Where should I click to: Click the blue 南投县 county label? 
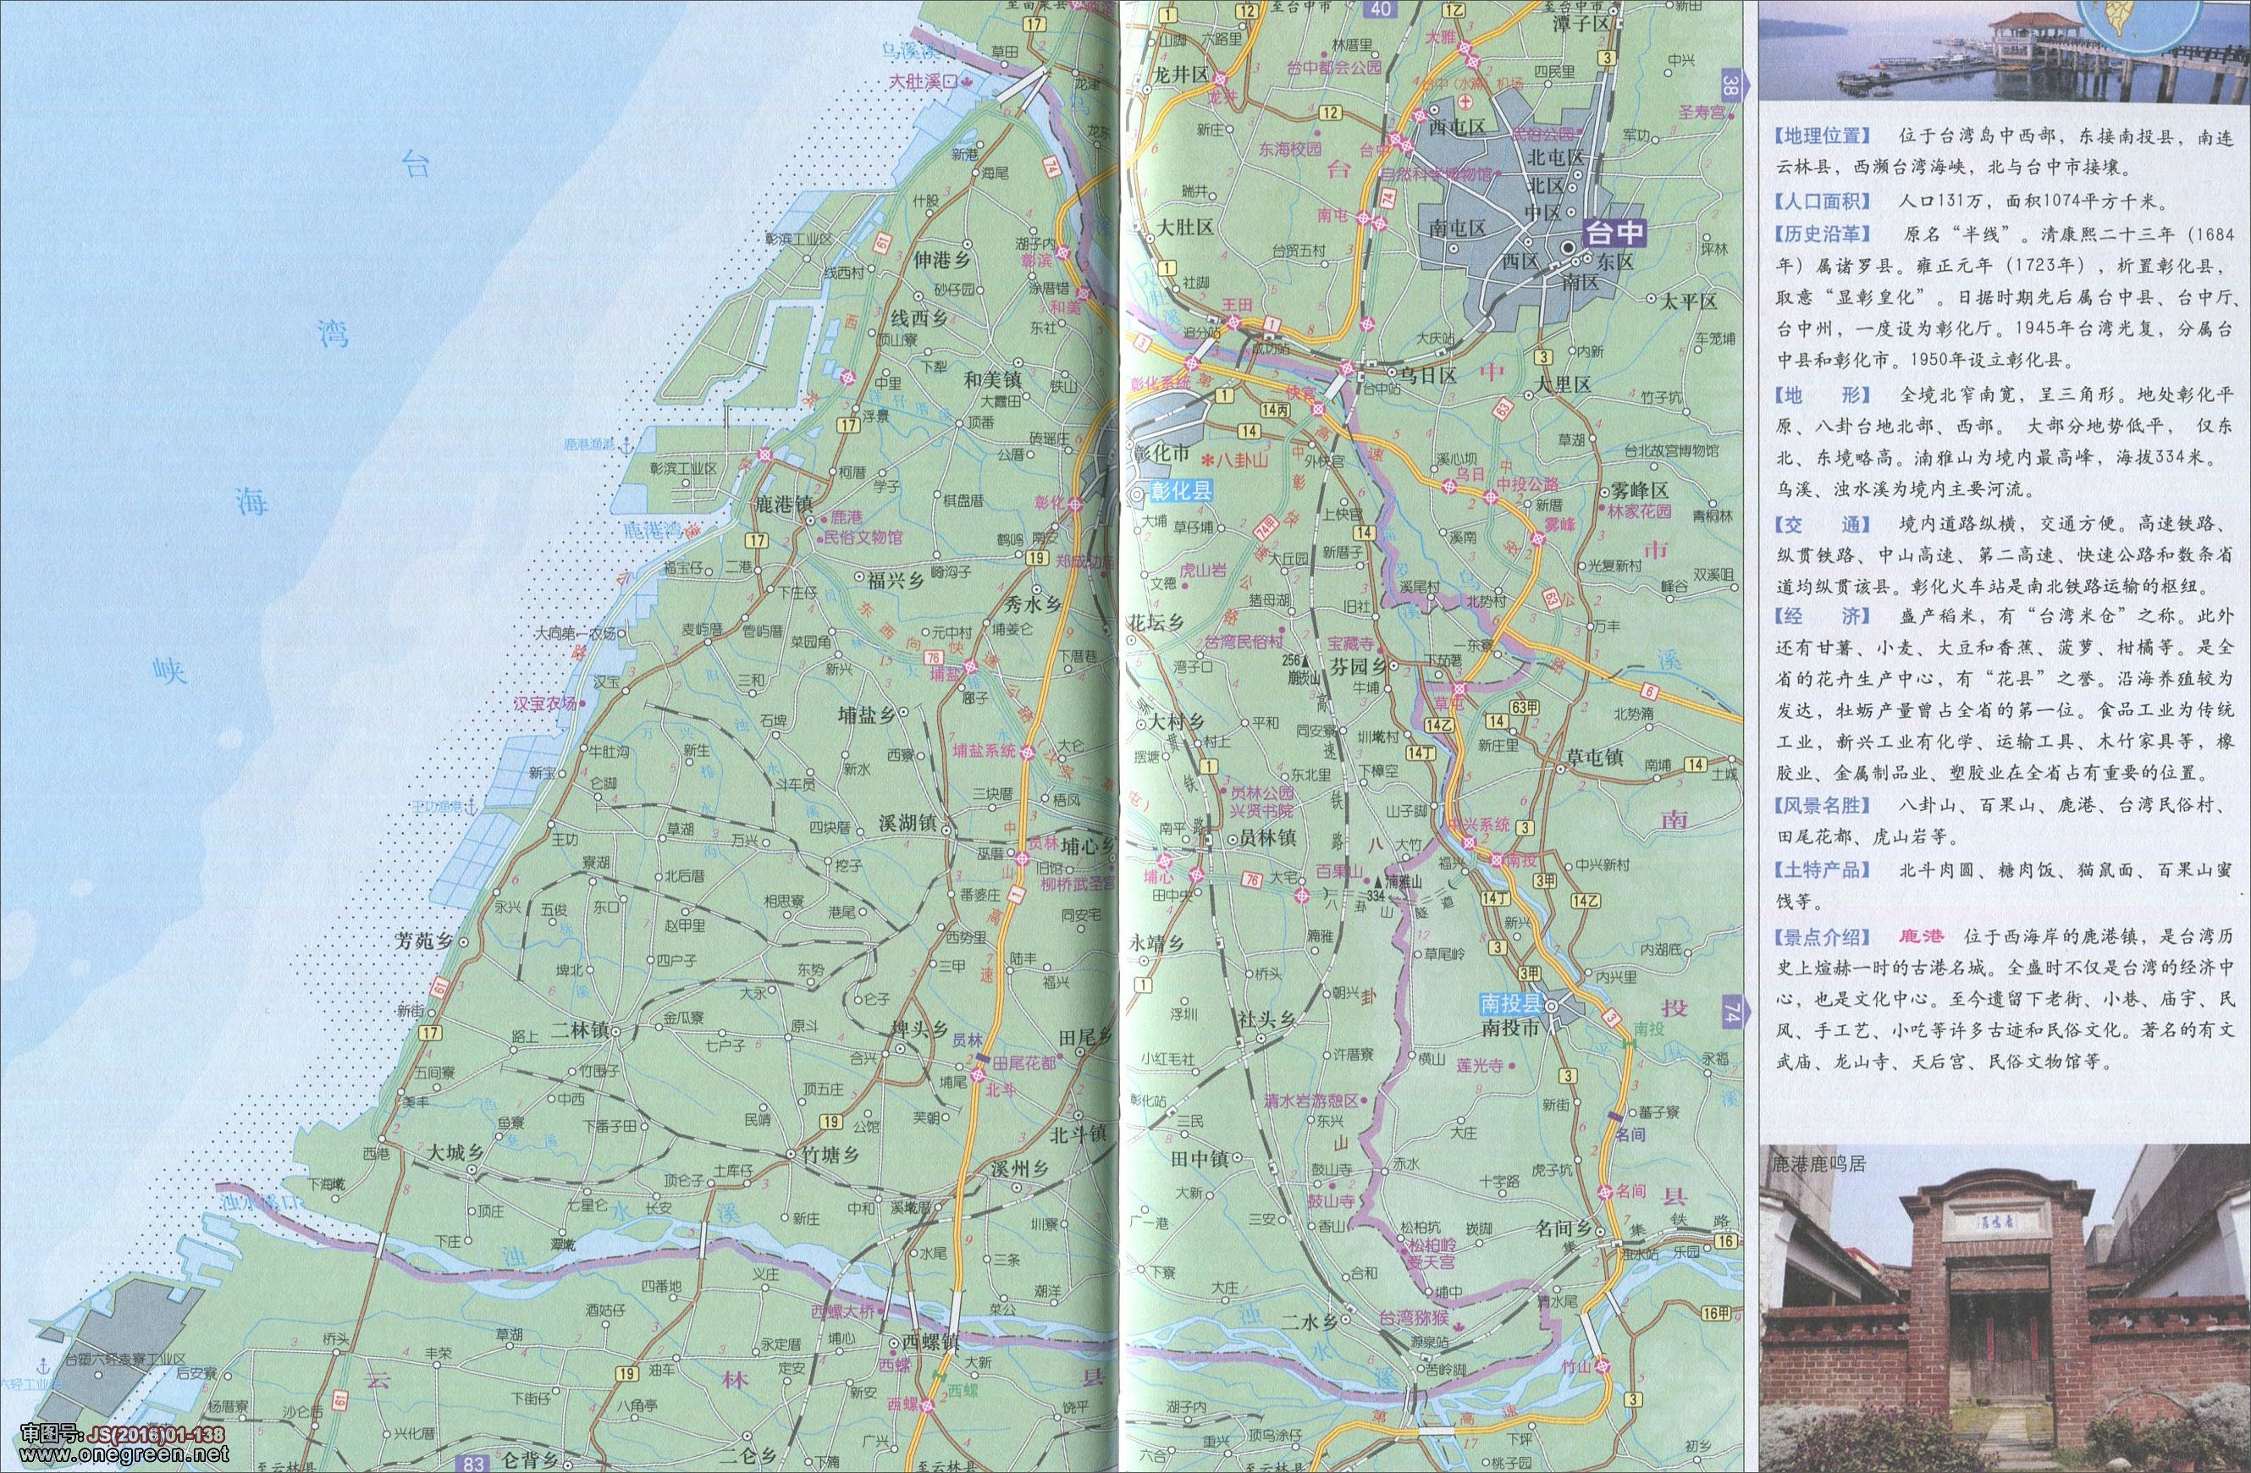[x=1511, y=1004]
